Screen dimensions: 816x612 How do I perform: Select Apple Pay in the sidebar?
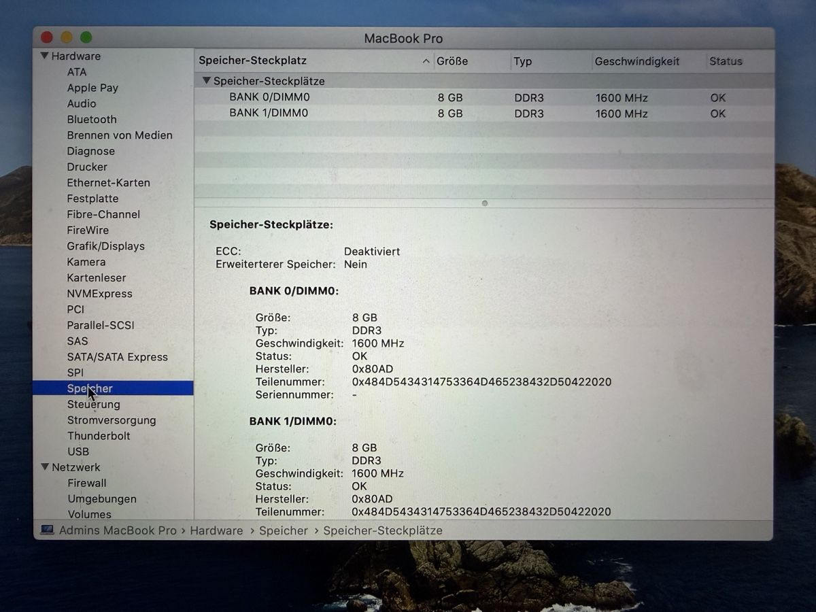click(92, 88)
